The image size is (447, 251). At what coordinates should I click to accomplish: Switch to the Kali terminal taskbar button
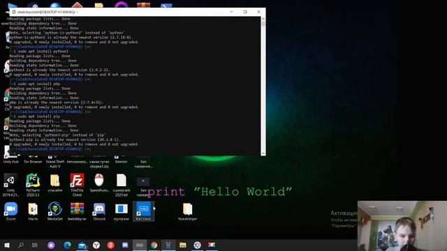[140, 245]
